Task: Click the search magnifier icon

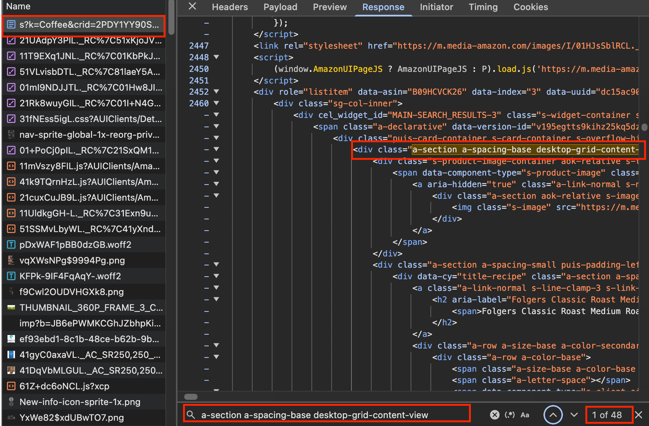Action: [x=191, y=415]
